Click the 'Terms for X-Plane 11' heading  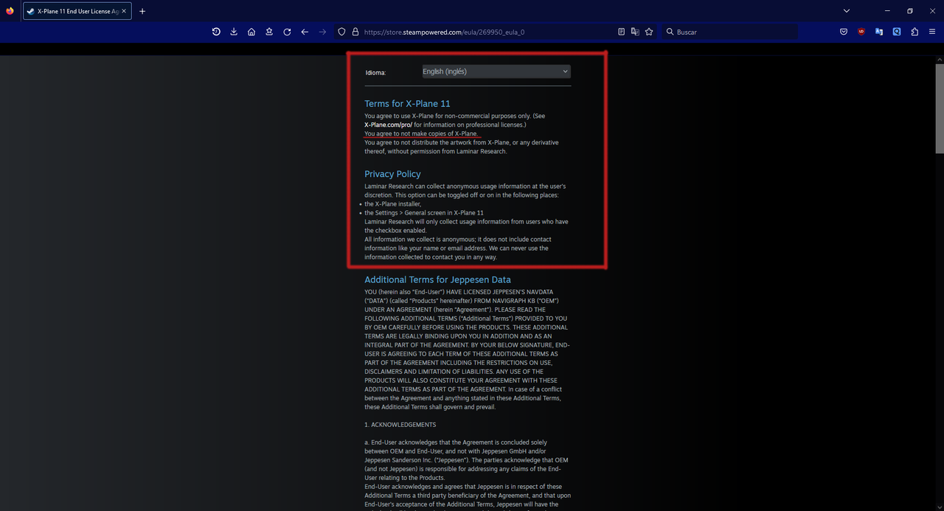(x=407, y=104)
